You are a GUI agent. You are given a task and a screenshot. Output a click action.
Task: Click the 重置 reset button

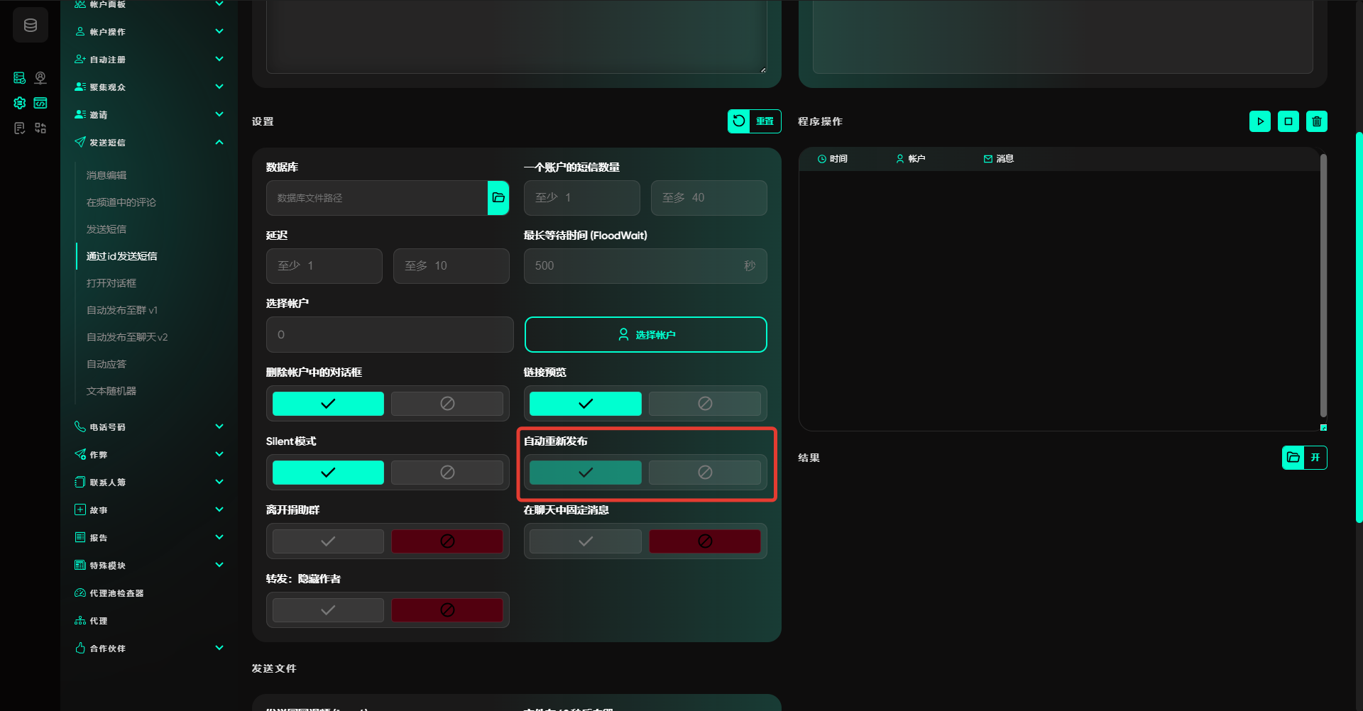(x=754, y=121)
